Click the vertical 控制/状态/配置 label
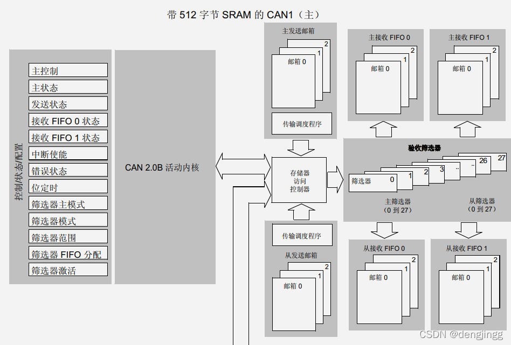The height and width of the screenshot is (345, 511). click(19, 172)
